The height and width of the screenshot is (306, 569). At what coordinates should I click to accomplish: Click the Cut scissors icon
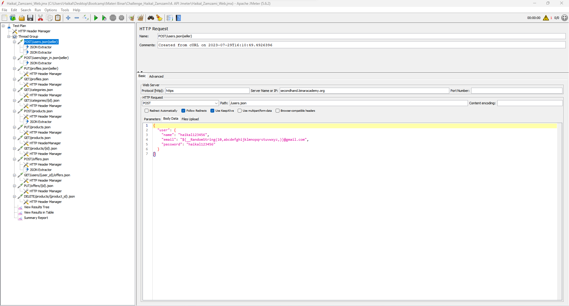[x=41, y=18]
